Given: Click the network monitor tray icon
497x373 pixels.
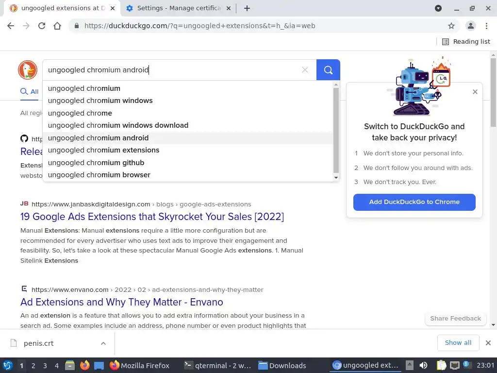Looking at the screenshot, I should [454, 365].
